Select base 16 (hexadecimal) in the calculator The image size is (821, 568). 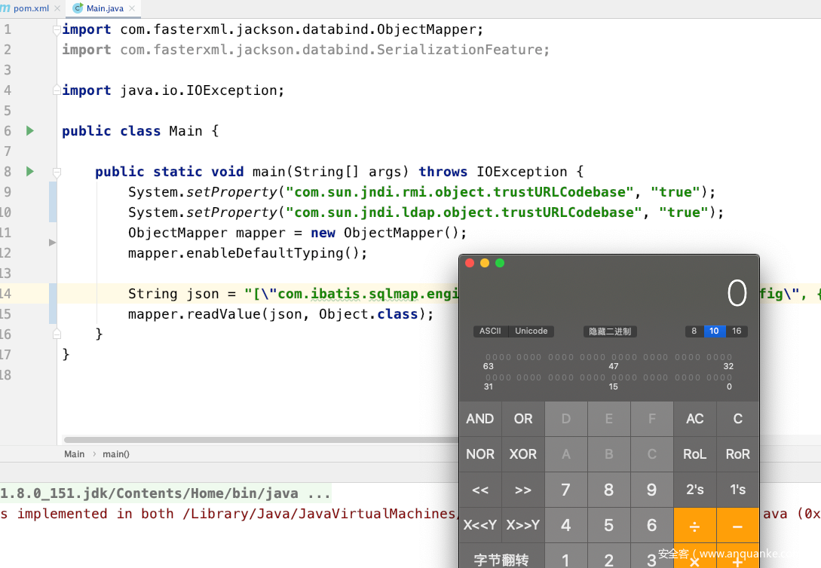(x=737, y=331)
